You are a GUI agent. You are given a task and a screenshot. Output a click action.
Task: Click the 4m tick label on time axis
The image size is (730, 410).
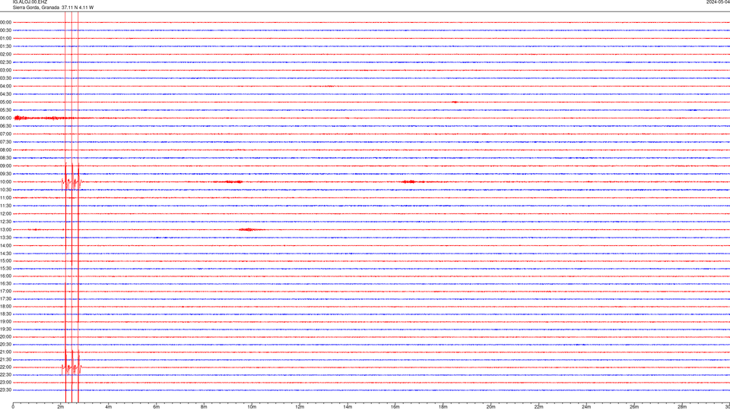pos(109,407)
